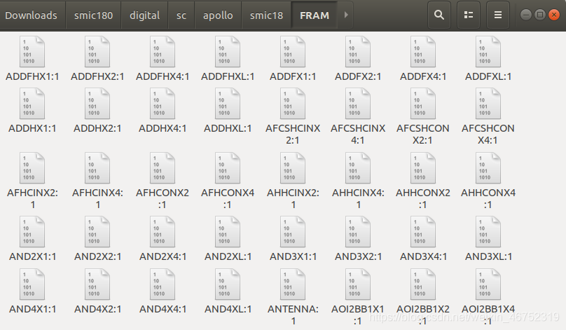Pick the ANTENNA:1 binary file thumbnail
This screenshot has width=566, height=330.
pyautogui.click(x=293, y=284)
